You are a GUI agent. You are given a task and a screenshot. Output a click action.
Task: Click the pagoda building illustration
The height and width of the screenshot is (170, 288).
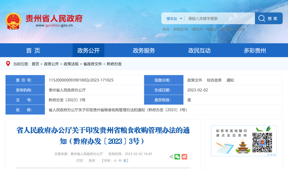243,146
